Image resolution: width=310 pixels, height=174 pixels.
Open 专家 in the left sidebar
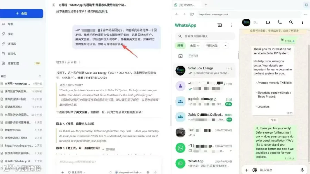coord(10,24)
